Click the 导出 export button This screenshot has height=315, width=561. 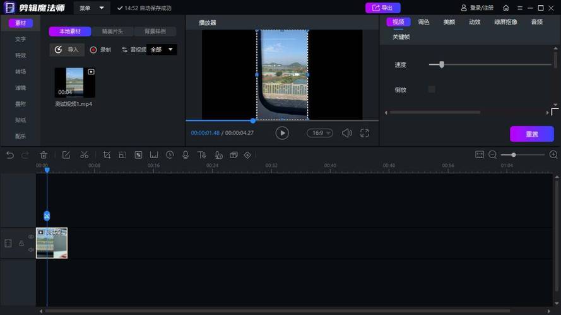coord(383,8)
